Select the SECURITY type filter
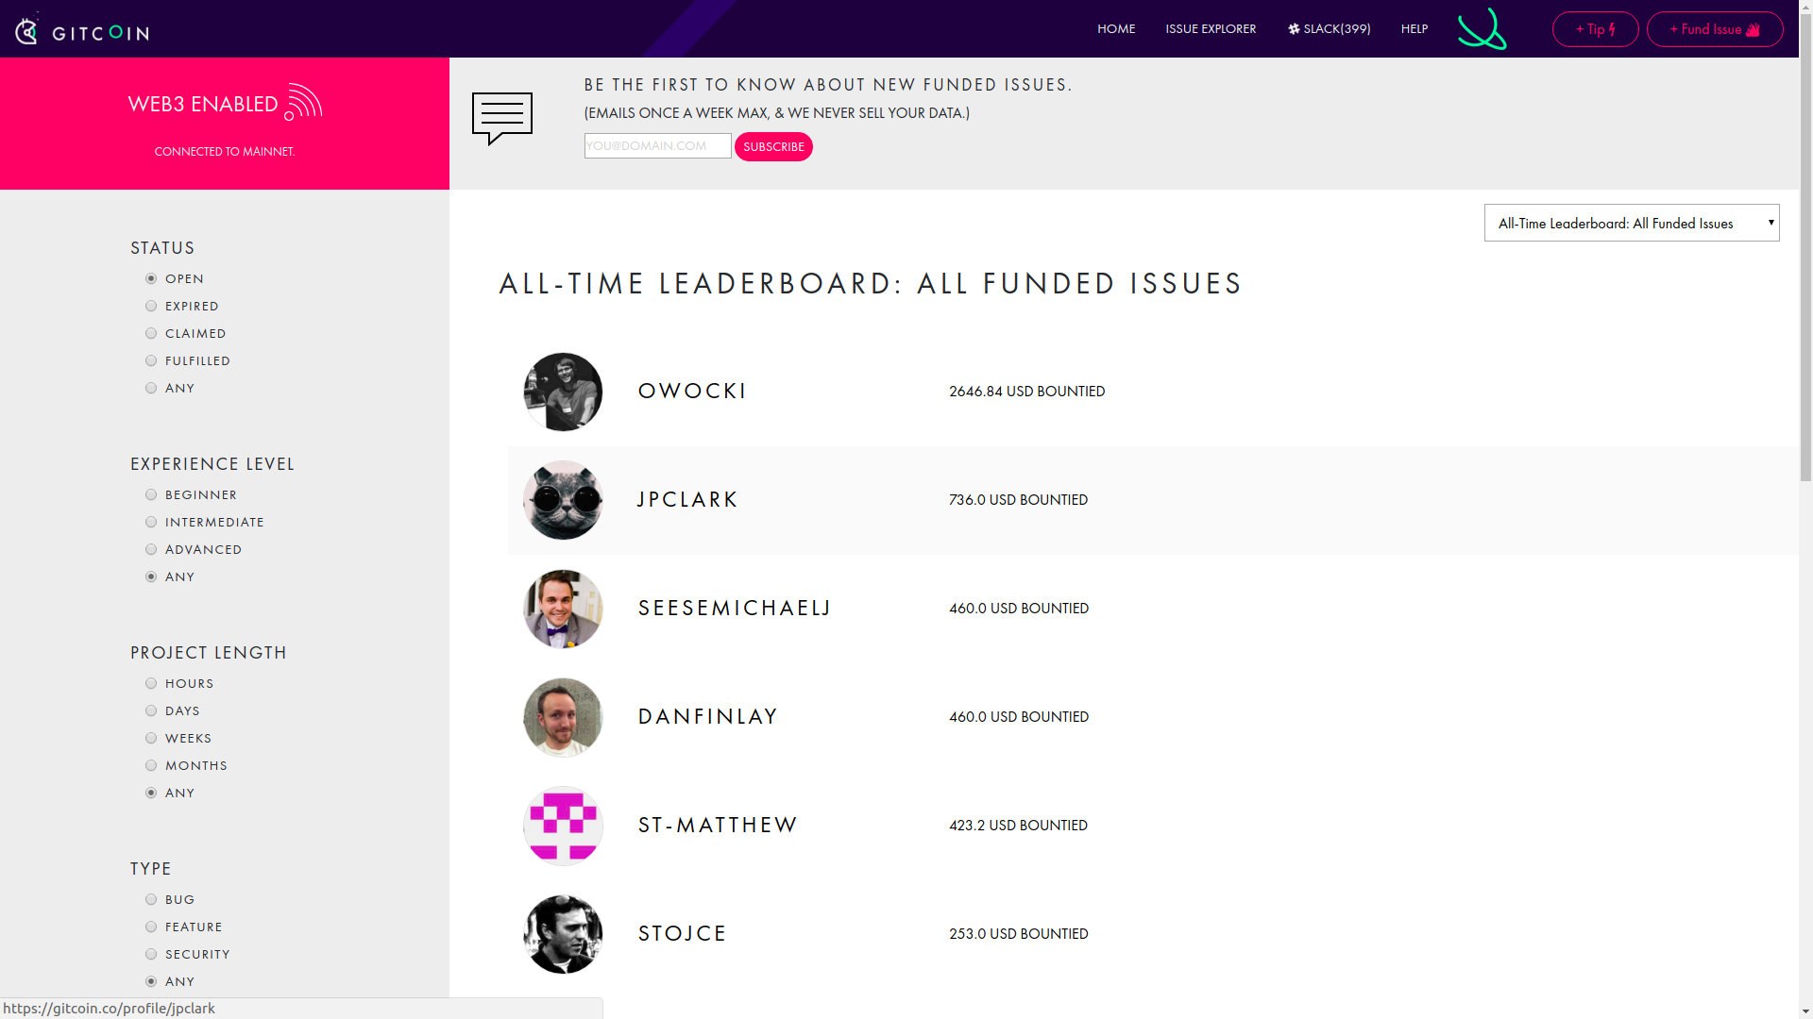This screenshot has height=1019, width=1813. tap(151, 954)
